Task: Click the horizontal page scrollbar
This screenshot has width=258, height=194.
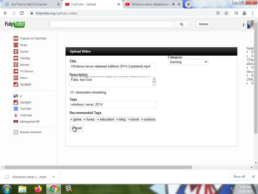Action: click(98, 167)
